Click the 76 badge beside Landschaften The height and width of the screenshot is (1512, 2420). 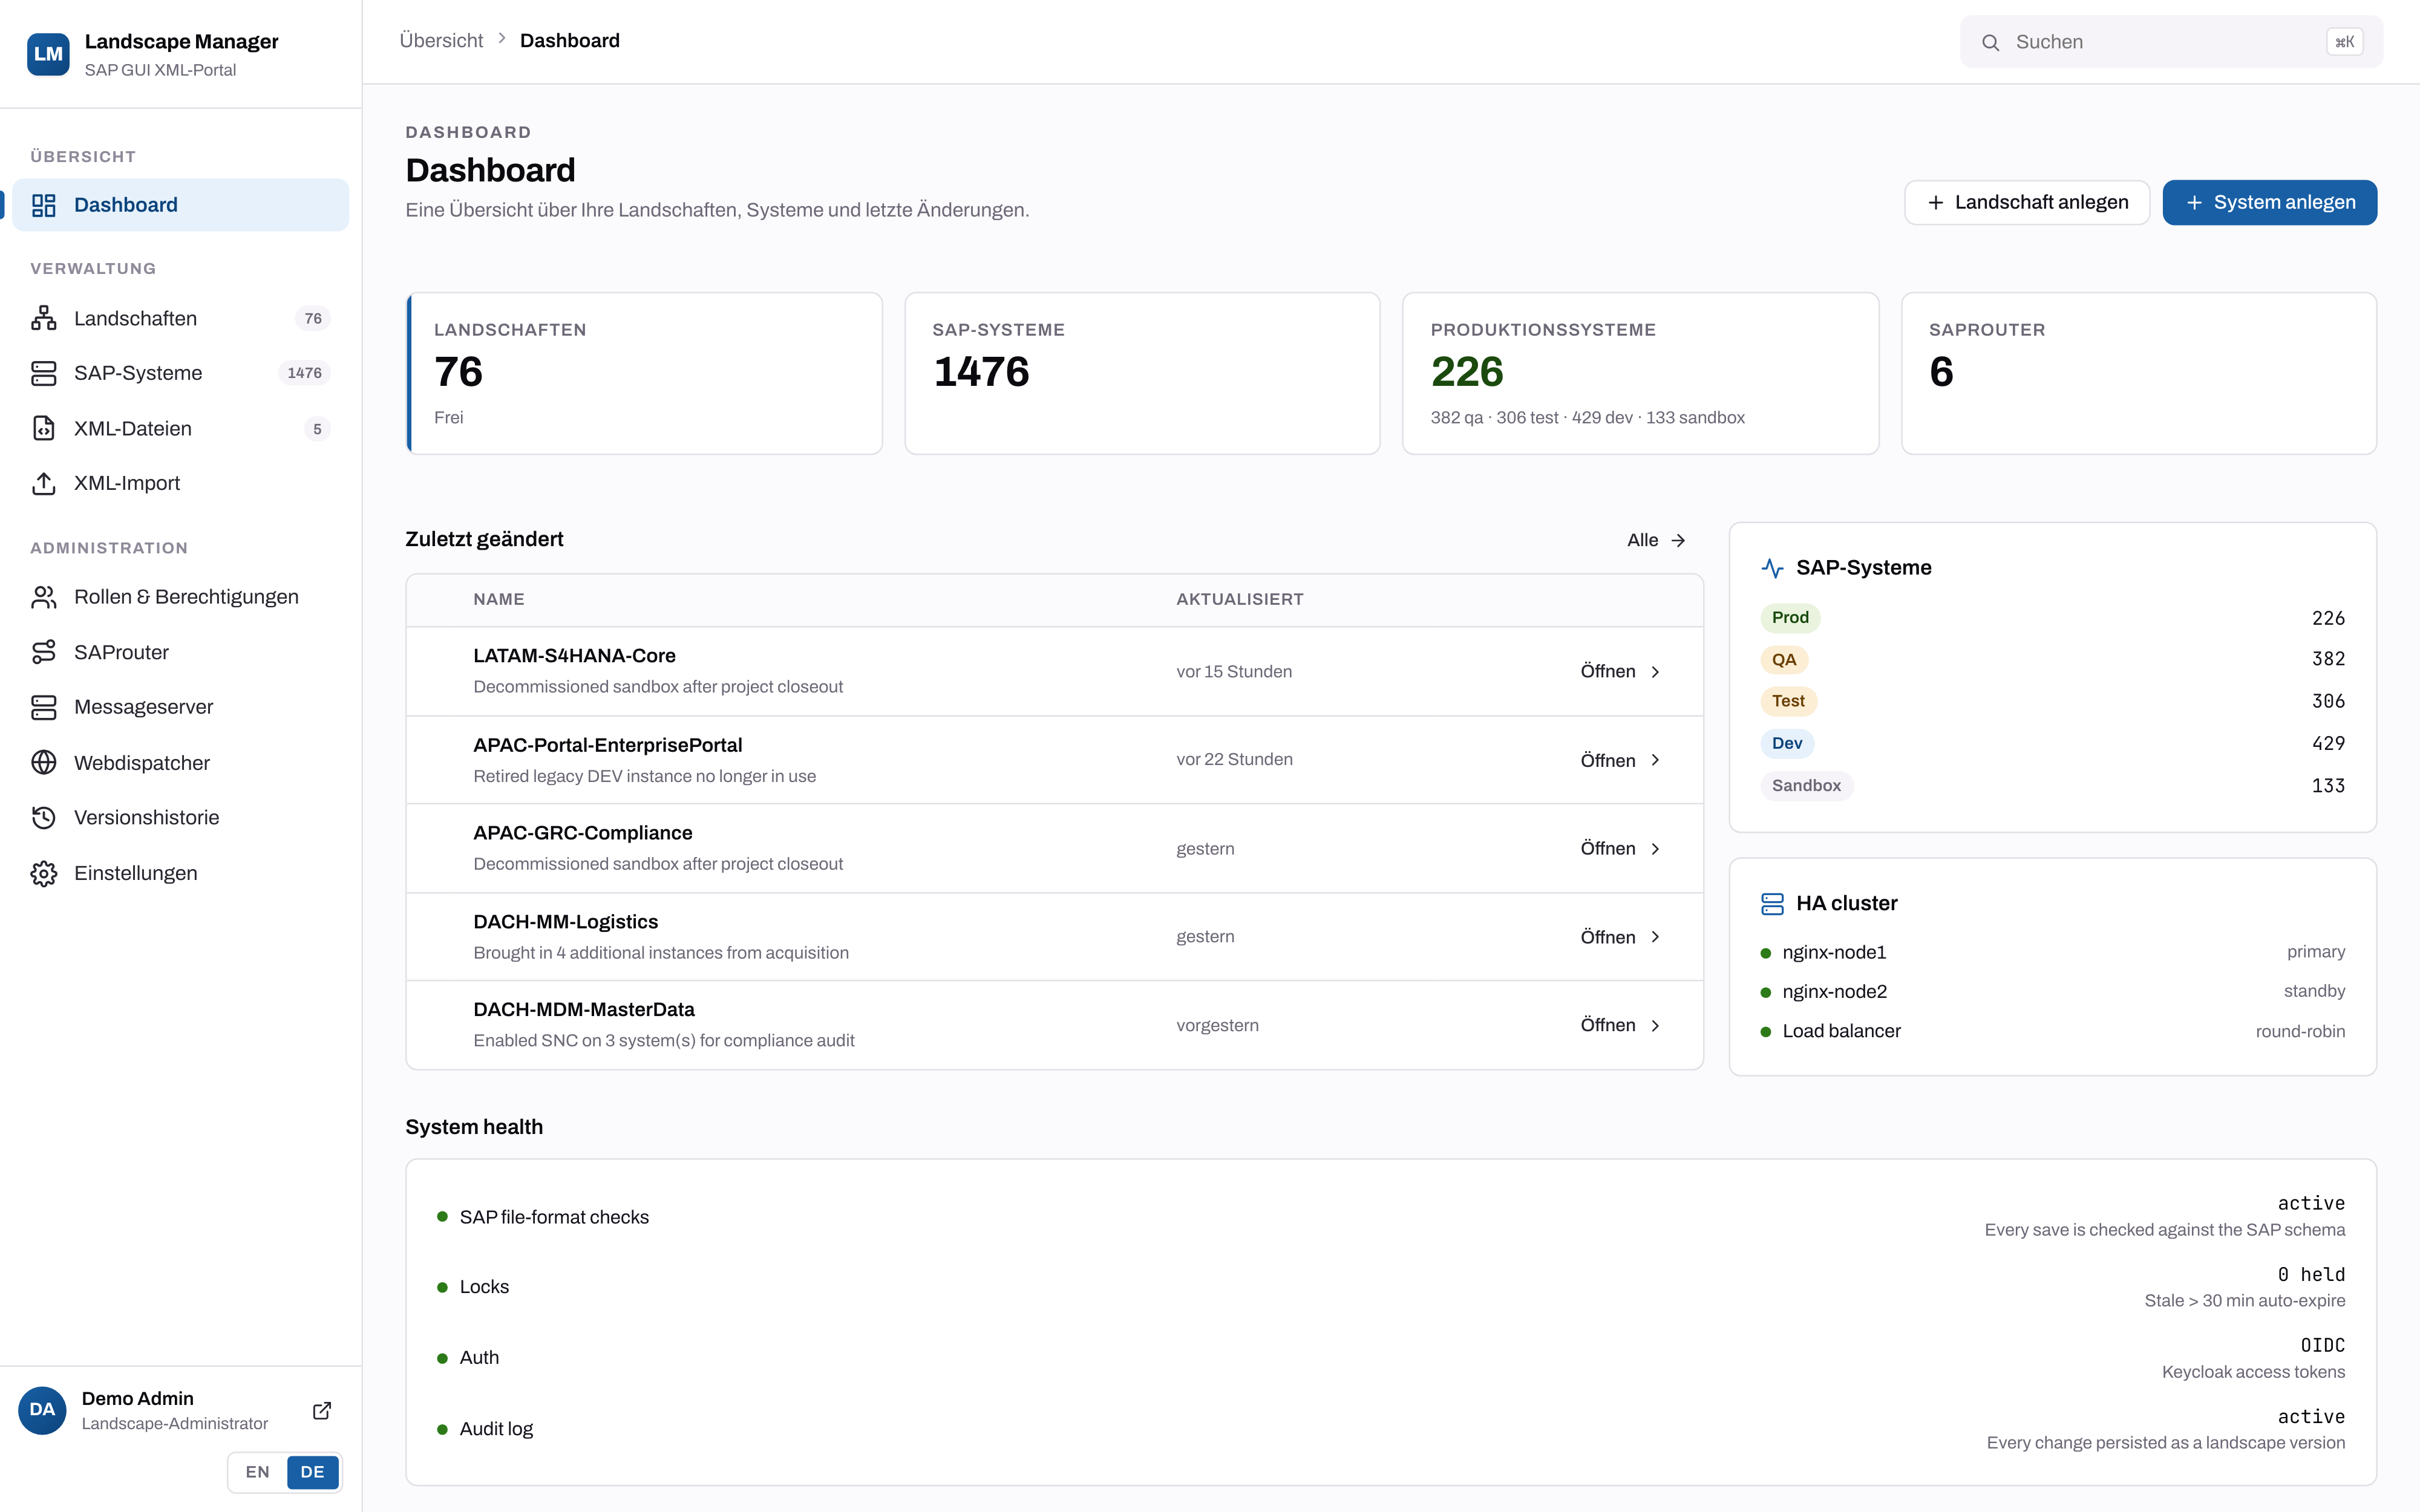(x=313, y=318)
